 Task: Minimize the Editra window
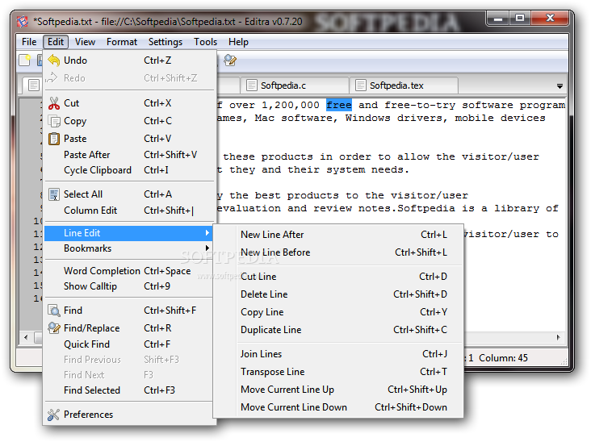[x=497, y=19]
